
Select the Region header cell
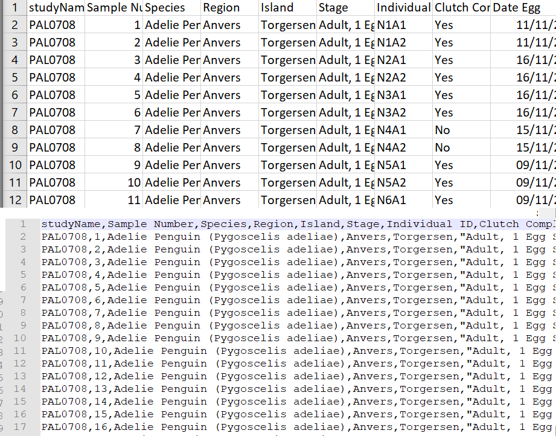point(229,8)
